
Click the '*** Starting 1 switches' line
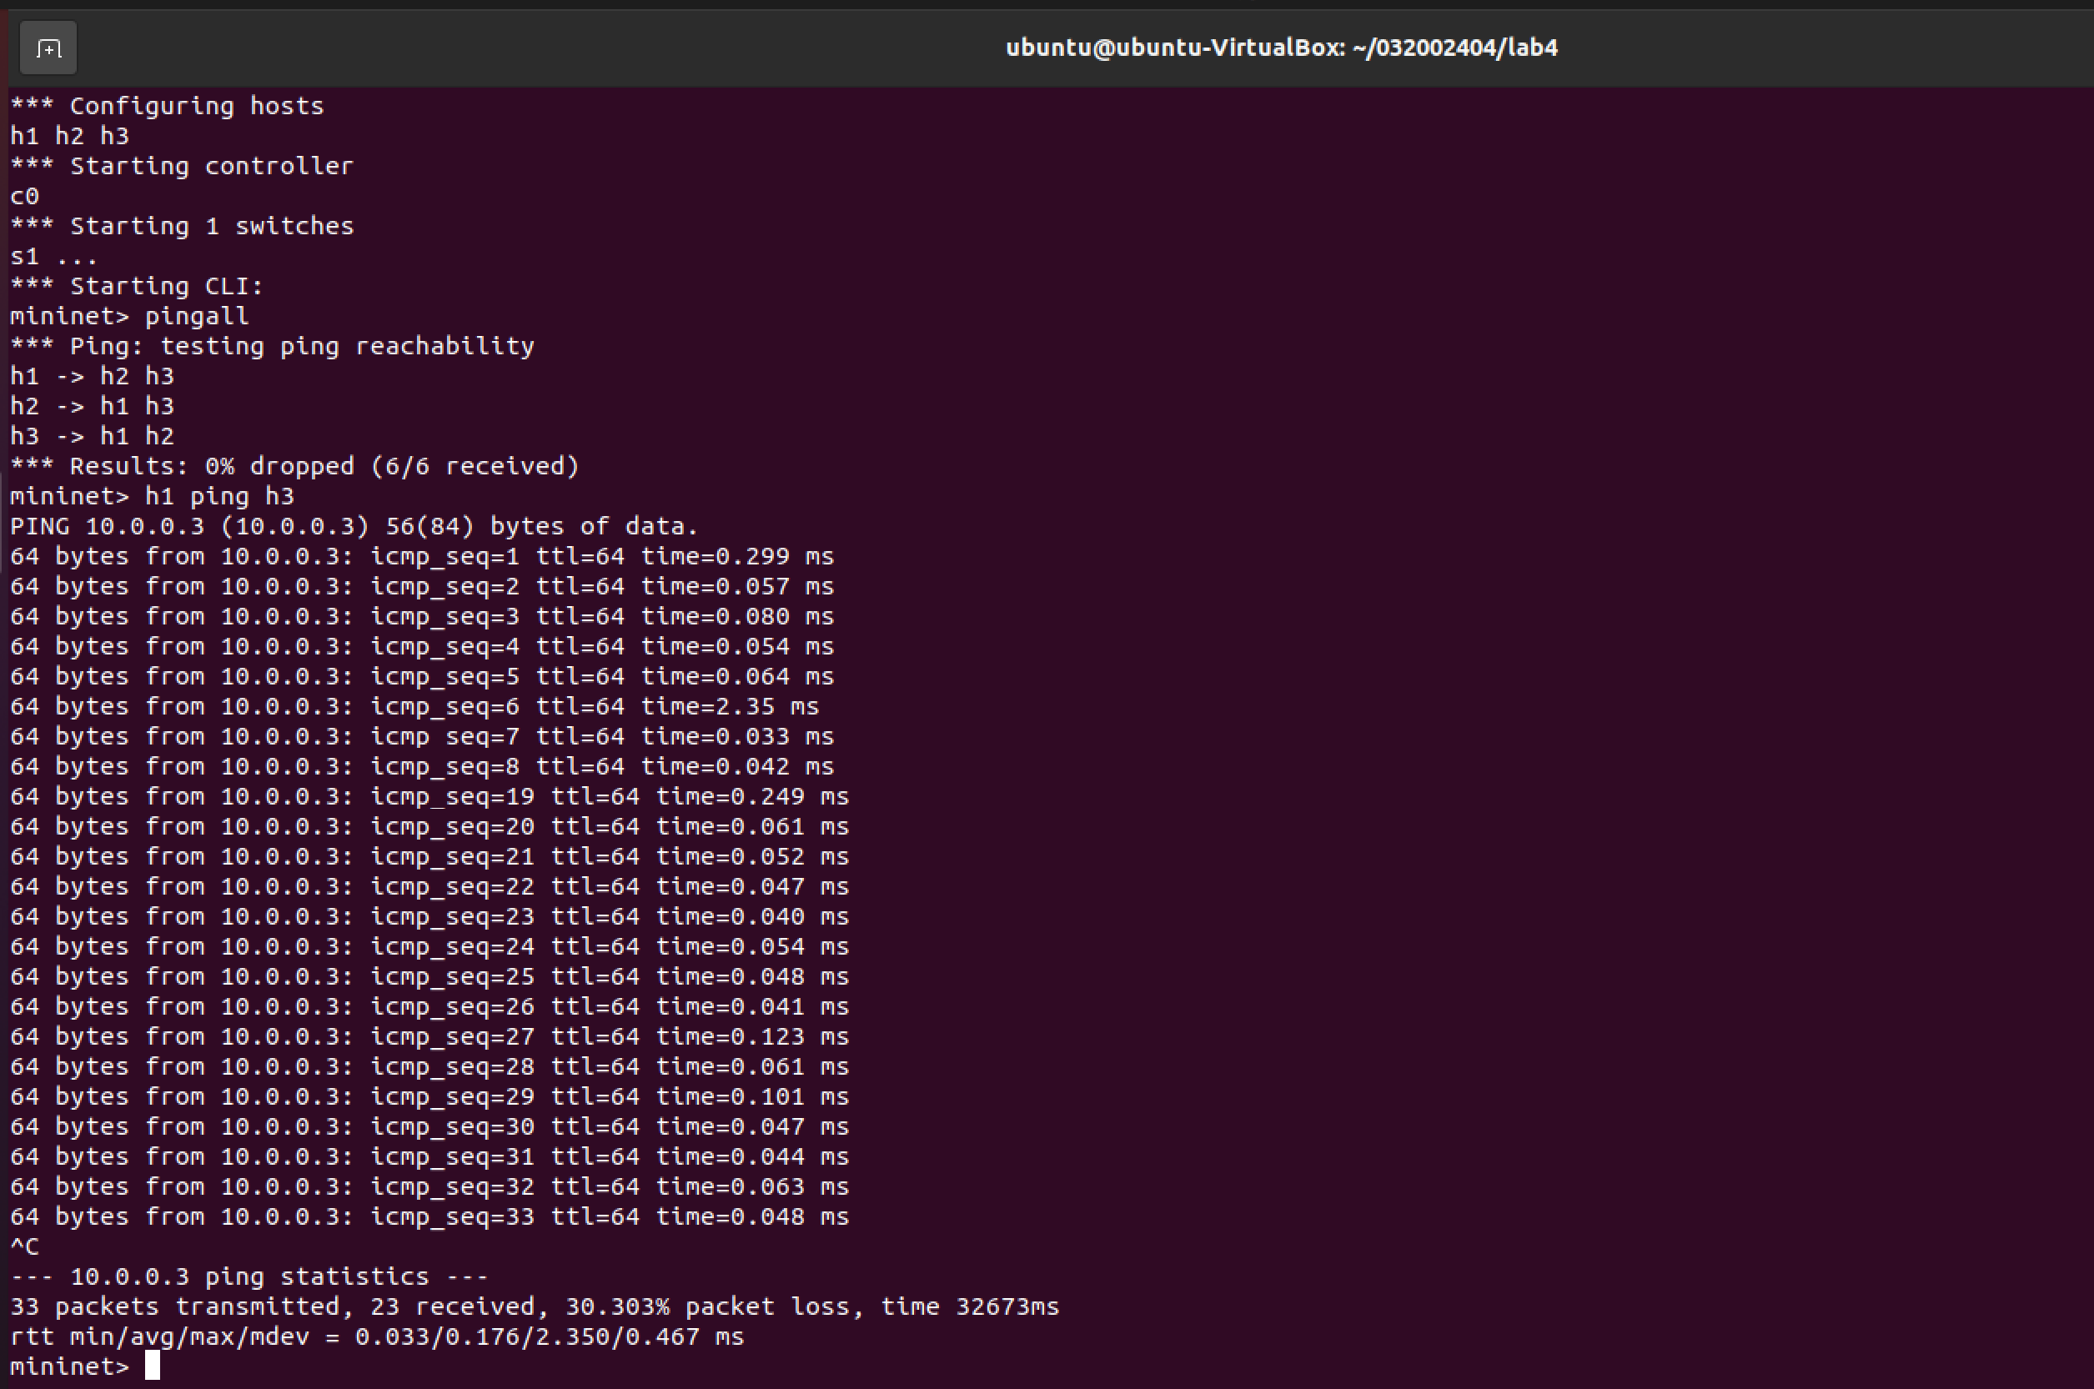tap(182, 226)
